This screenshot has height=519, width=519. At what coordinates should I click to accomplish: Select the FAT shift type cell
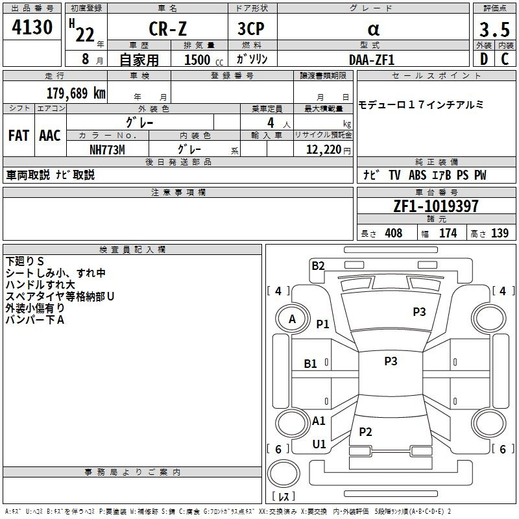click(x=19, y=136)
